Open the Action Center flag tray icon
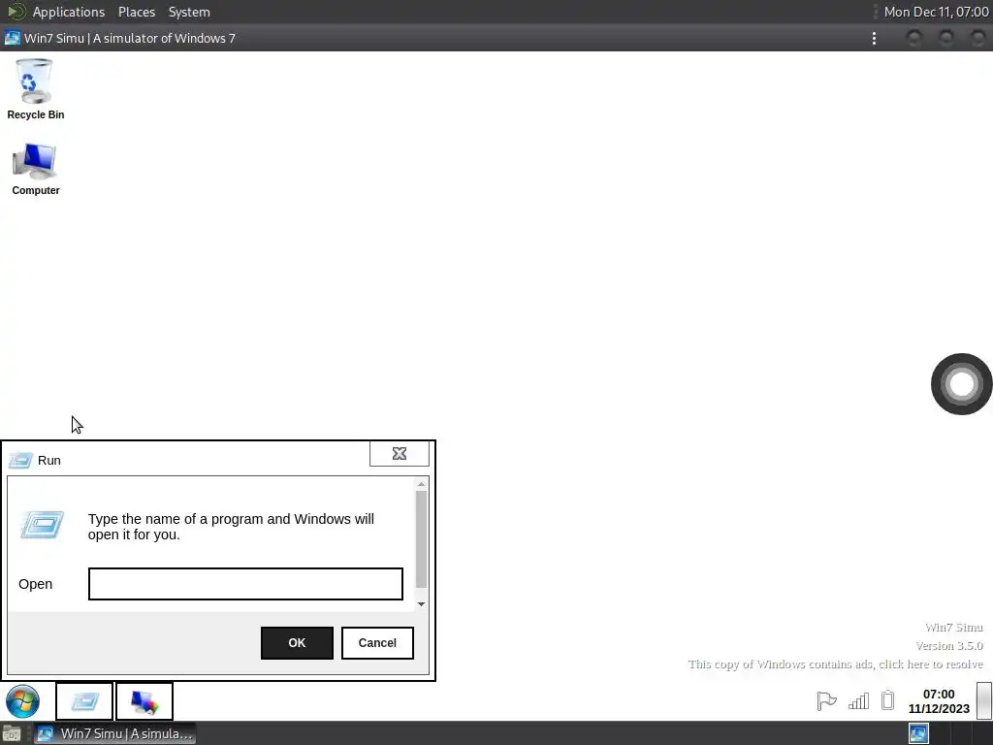 point(826,700)
